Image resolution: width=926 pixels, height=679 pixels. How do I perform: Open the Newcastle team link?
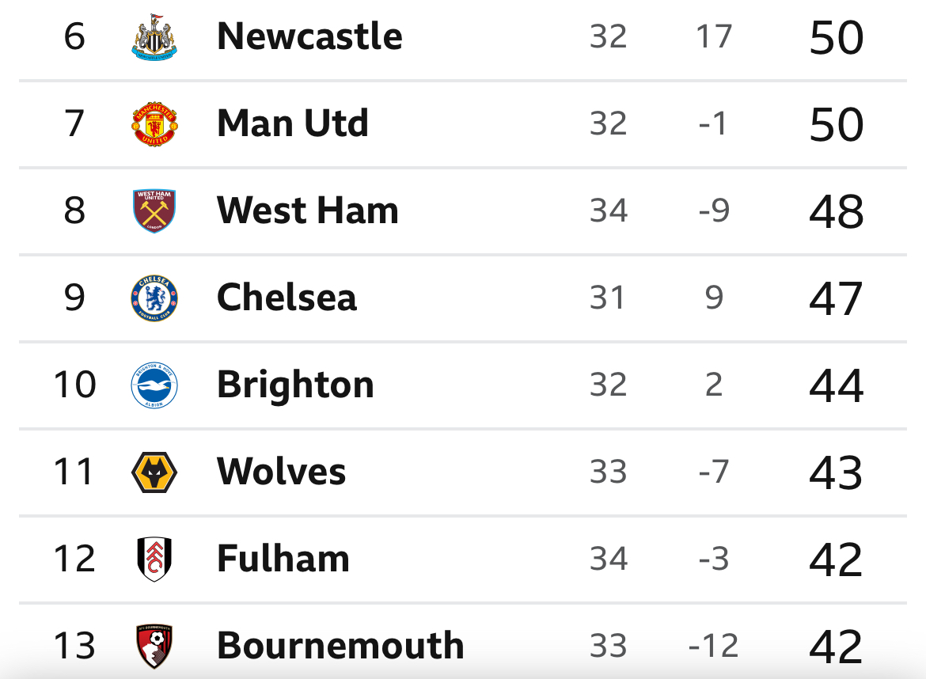(309, 36)
